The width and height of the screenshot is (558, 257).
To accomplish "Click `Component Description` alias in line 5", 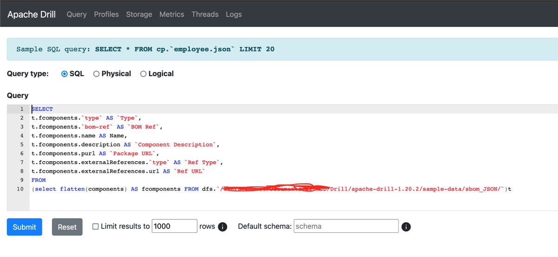I will 175,145.
